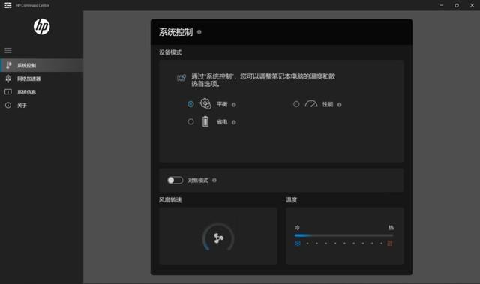Click the blue snowflake cold icon
The image size is (480, 284).
pos(298,244)
